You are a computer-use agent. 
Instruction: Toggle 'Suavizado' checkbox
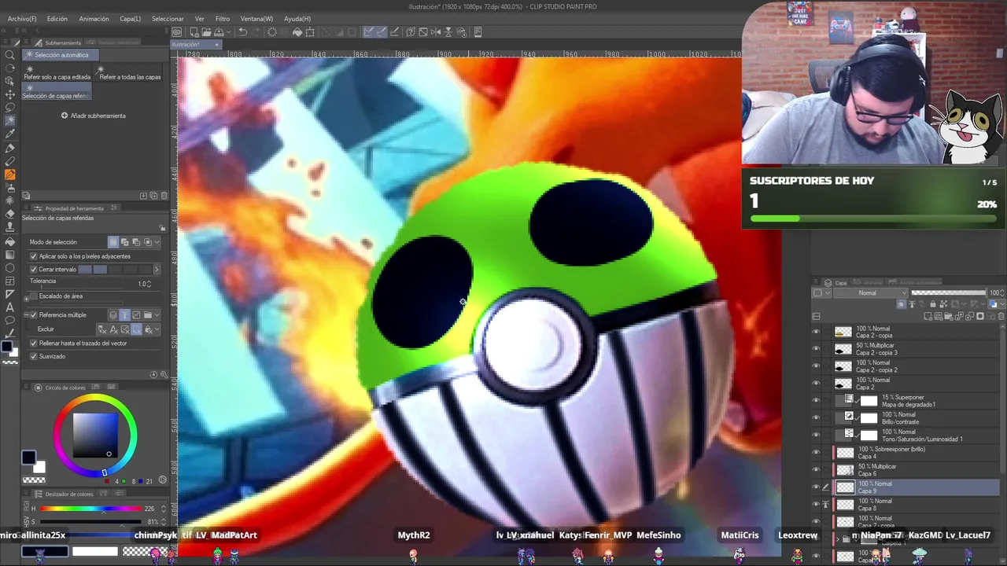coord(34,357)
